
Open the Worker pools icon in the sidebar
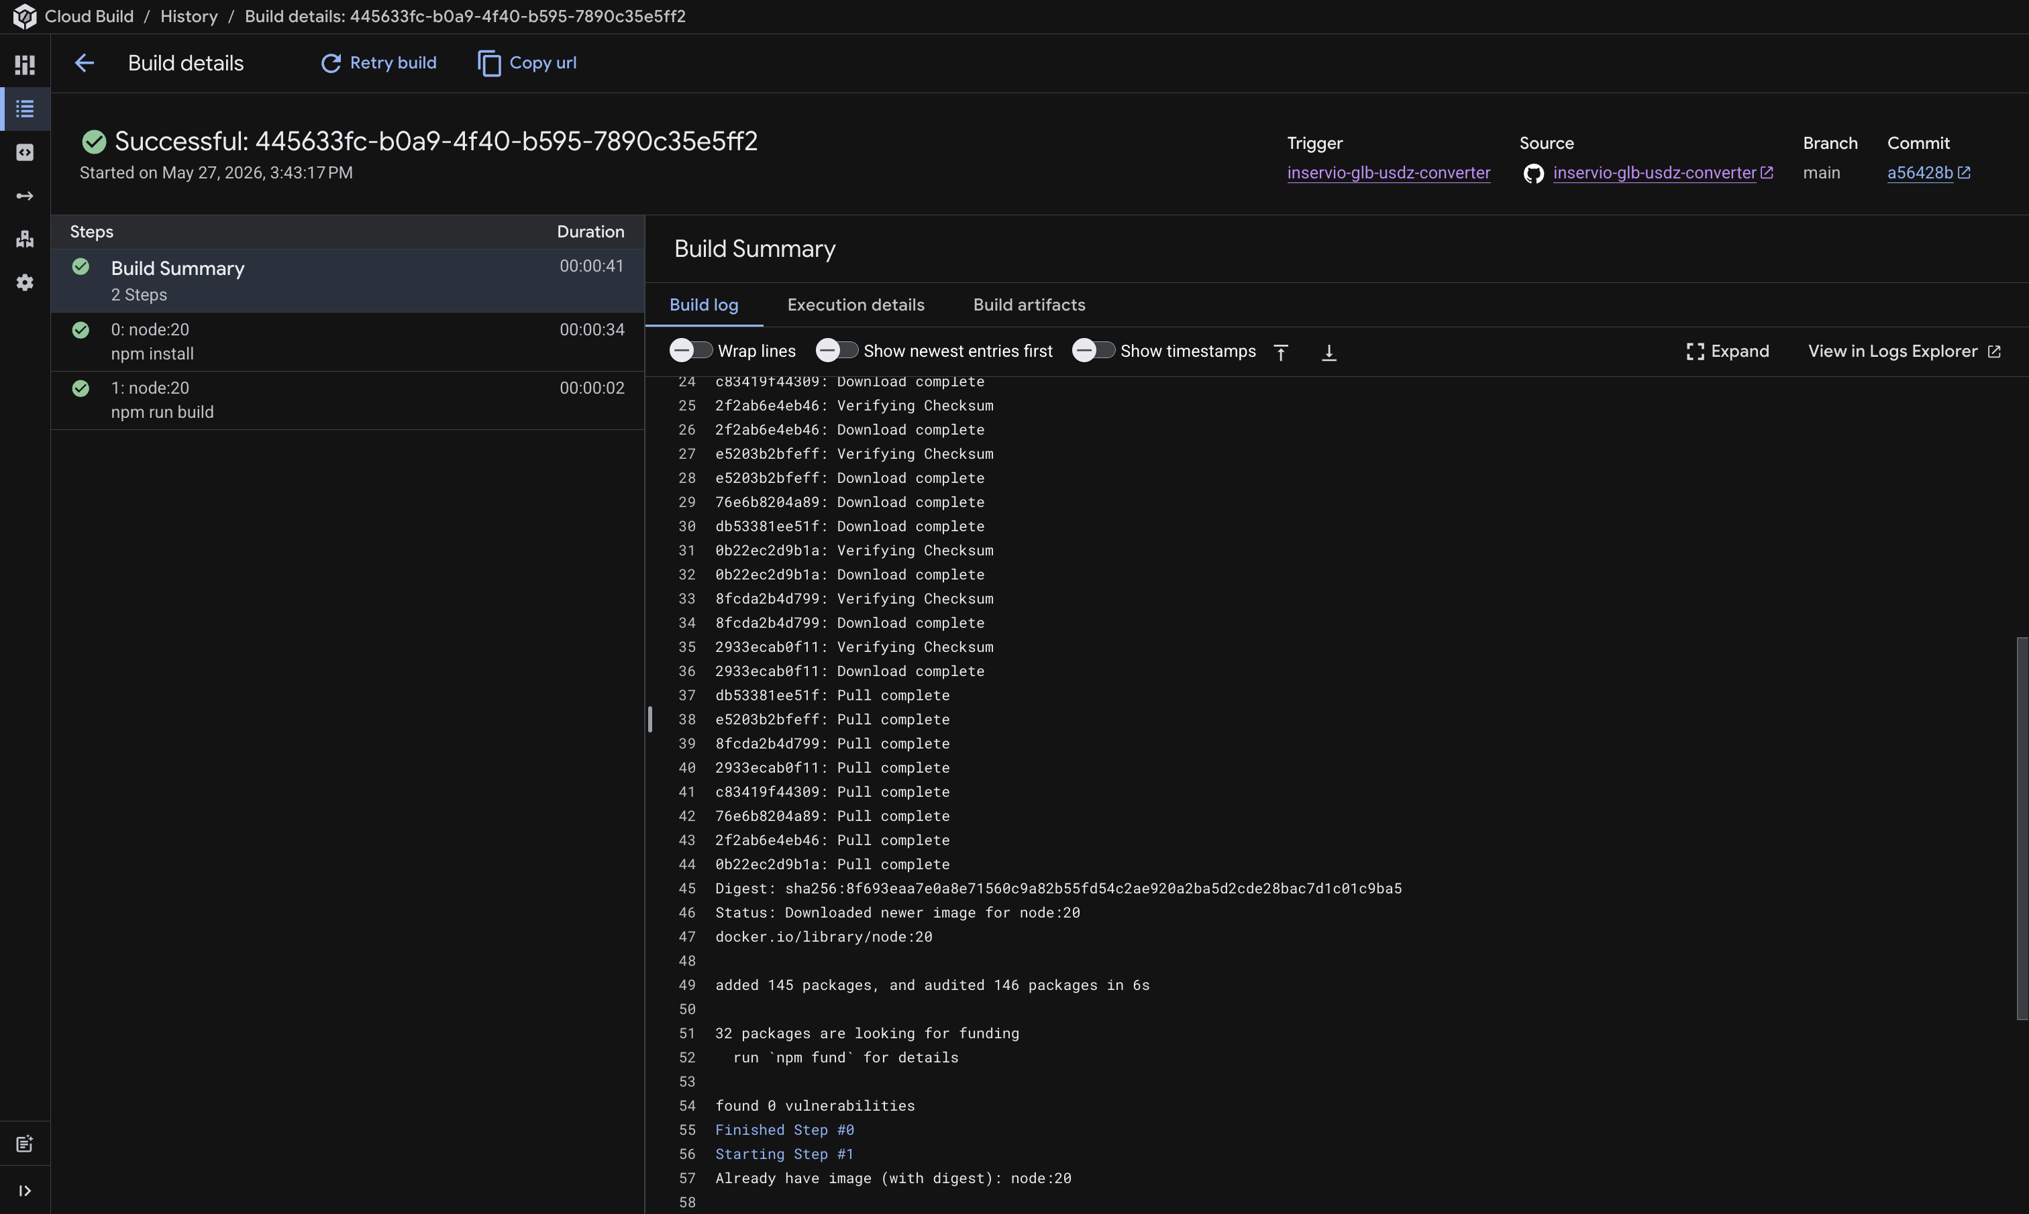click(25, 239)
